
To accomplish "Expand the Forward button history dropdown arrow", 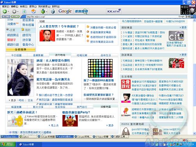I will pyautogui.click(x=18, y=12).
